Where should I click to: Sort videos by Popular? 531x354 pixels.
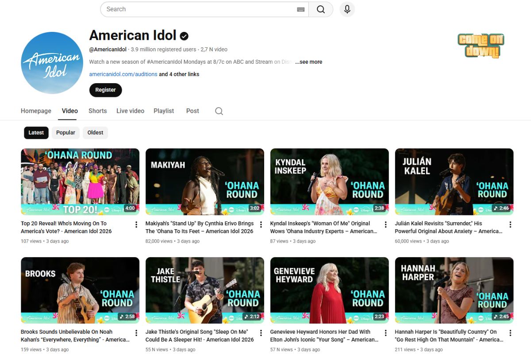click(65, 133)
